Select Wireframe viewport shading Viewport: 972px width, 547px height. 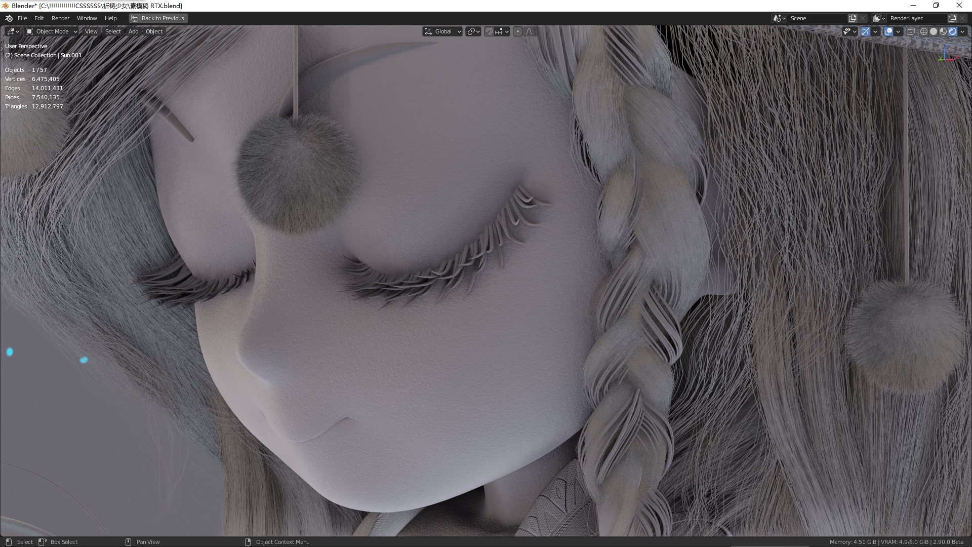point(923,31)
